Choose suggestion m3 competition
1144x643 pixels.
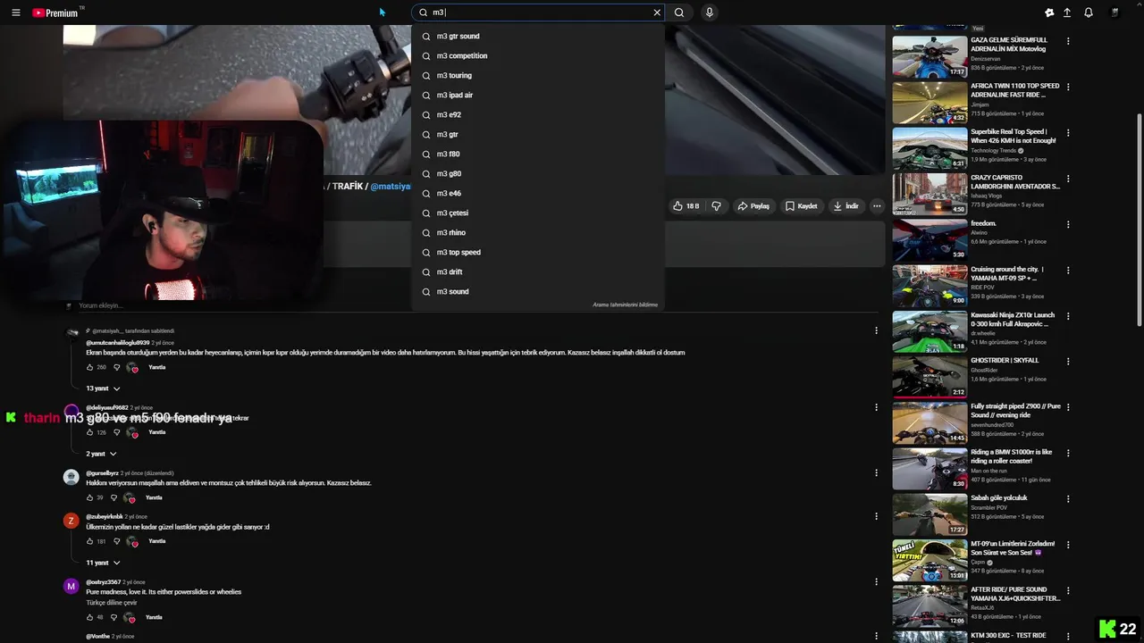point(538,56)
